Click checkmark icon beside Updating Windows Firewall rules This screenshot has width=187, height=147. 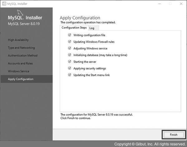[70, 42]
